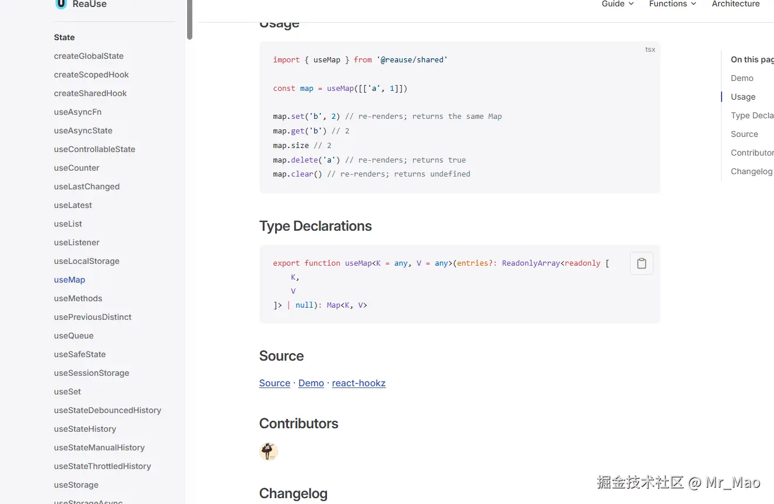Click the ReaUse logo icon
774x504 pixels.
pyautogui.click(x=61, y=3)
